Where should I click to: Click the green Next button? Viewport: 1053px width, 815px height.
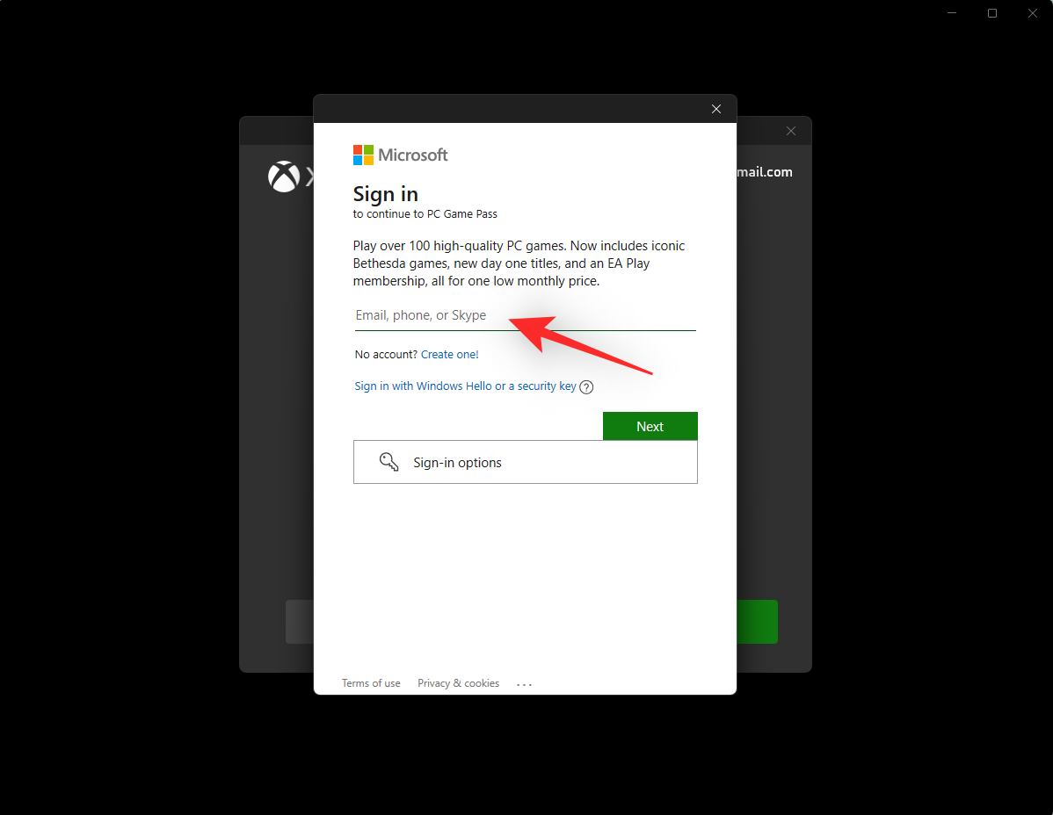point(650,427)
